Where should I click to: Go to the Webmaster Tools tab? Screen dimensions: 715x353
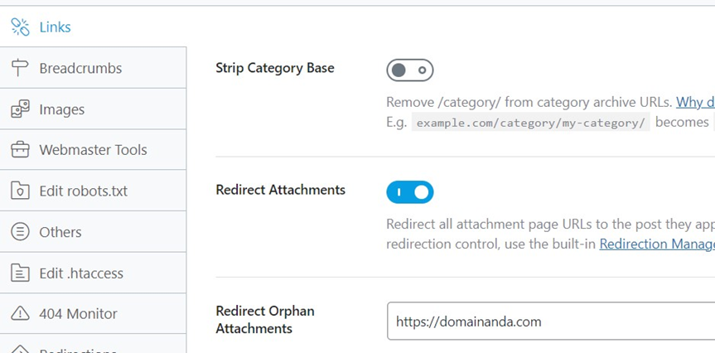pos(93,150)
